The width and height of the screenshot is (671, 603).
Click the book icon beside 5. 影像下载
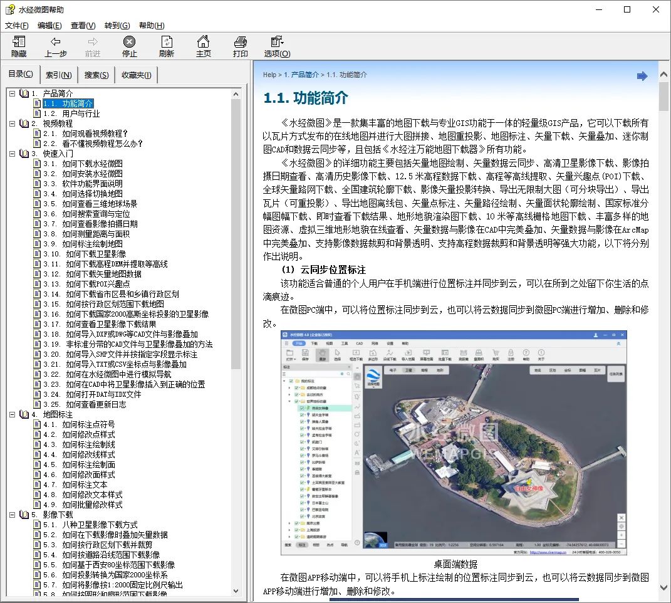[24, 515]
